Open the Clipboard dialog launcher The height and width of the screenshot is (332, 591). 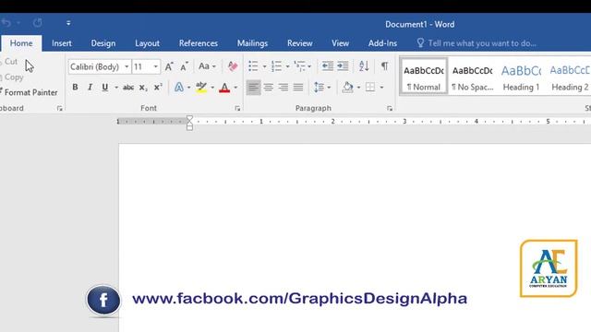tap(59, 109)
